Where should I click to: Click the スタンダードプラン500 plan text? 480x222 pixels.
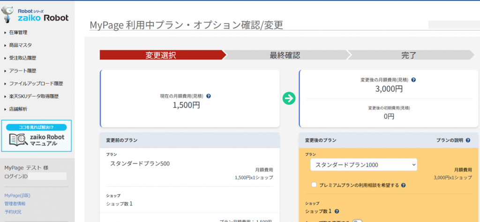click(x=140, y=163)
